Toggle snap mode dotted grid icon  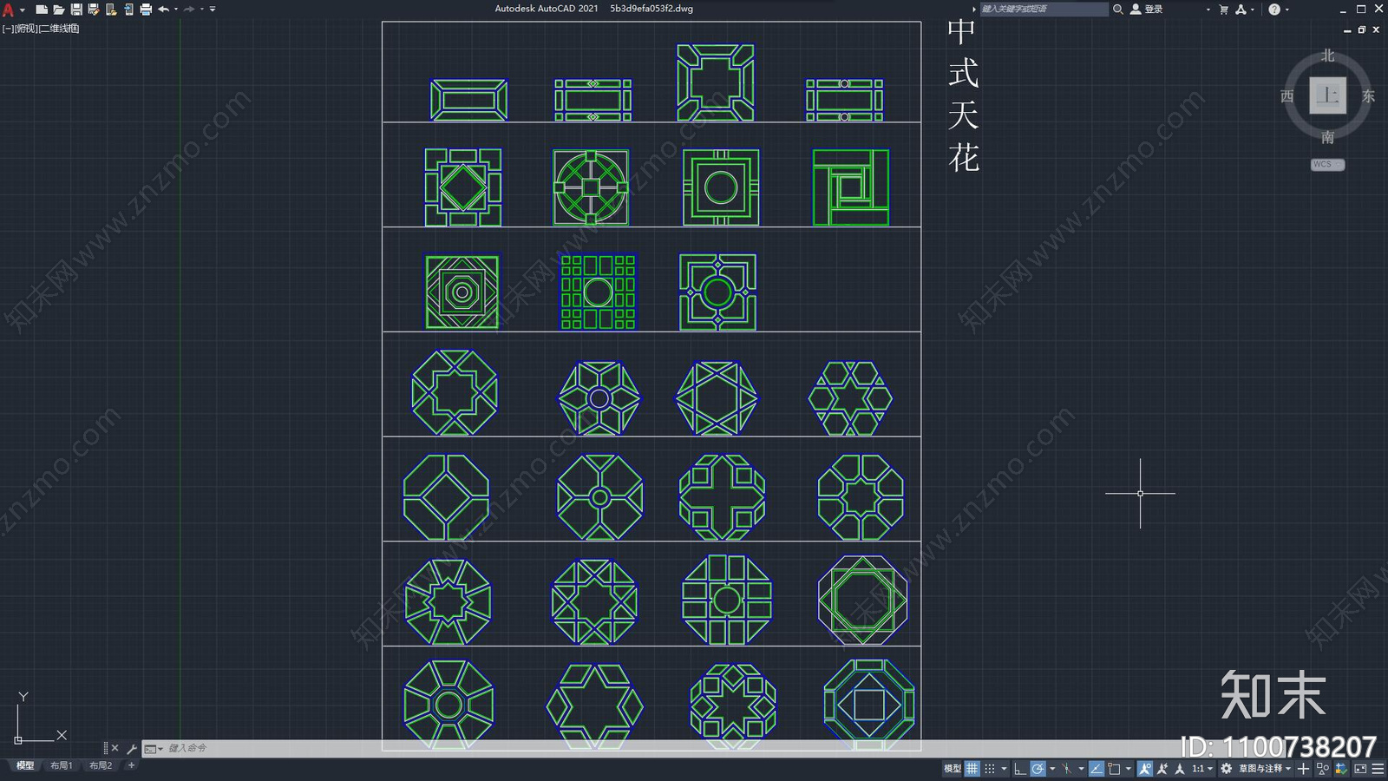point(990,768)
